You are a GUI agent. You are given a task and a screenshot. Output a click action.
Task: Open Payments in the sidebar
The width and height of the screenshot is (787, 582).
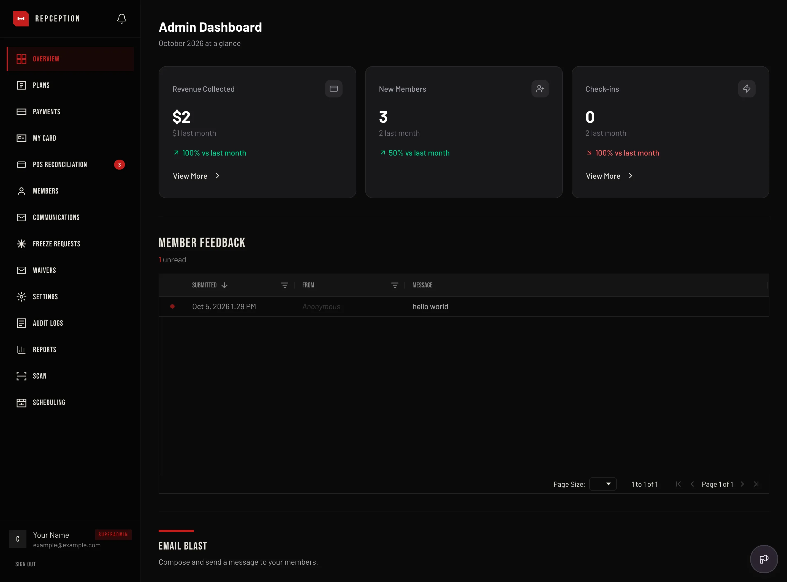(x=70, y=112)
